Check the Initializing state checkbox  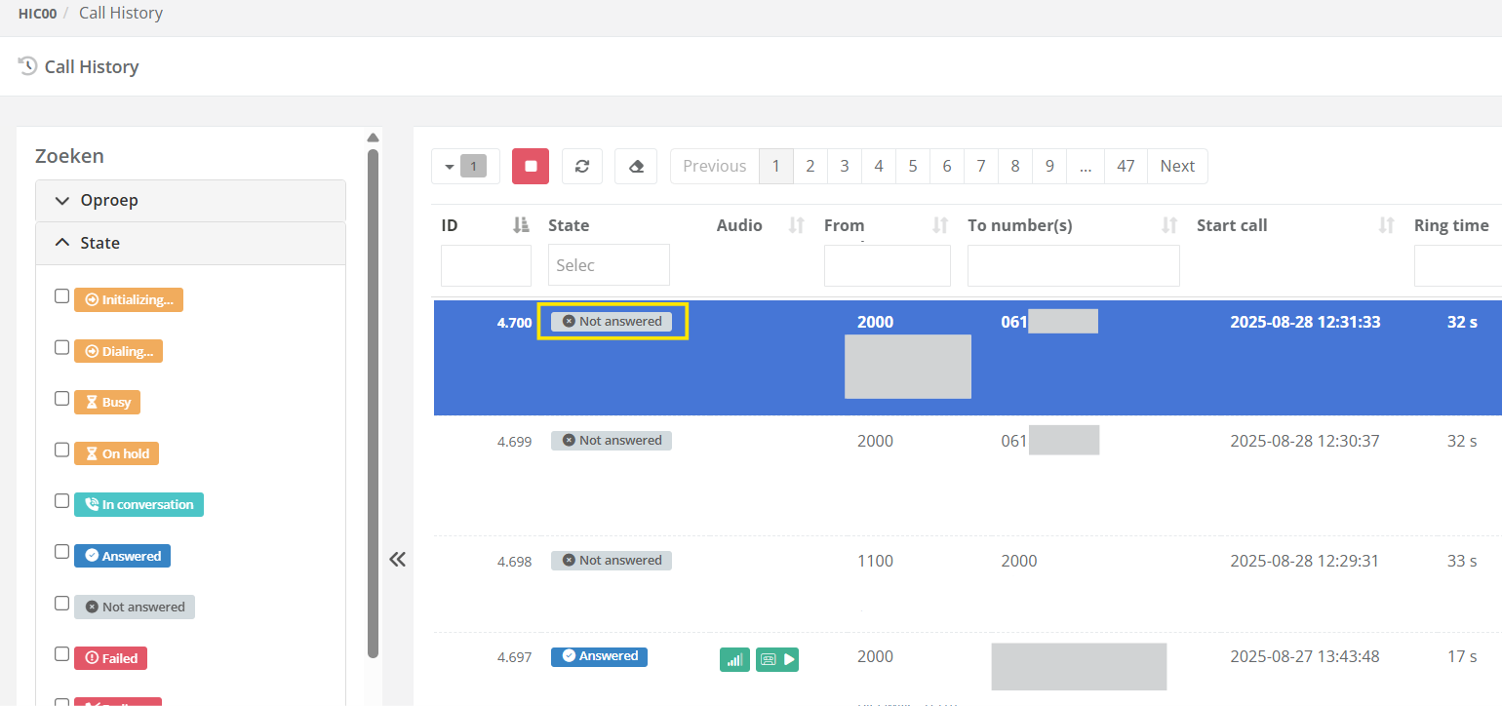point(62,296)
